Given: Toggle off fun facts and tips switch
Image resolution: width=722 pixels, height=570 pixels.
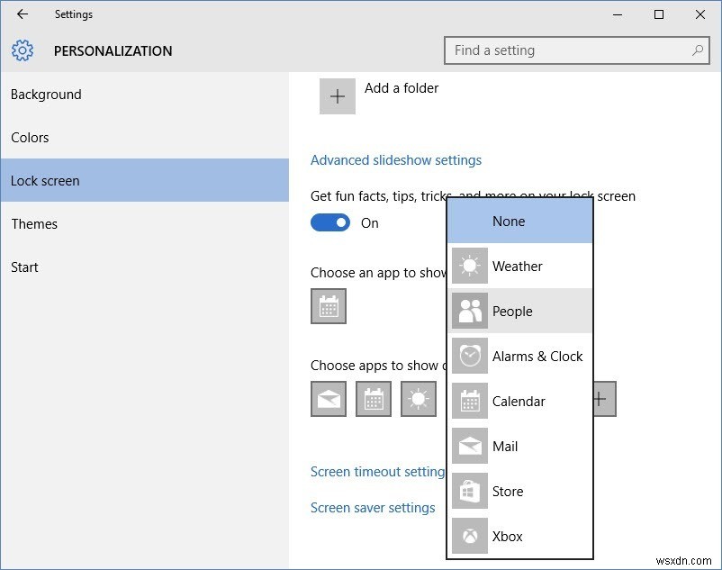Looking at the screenshot, I should (330, 223).
